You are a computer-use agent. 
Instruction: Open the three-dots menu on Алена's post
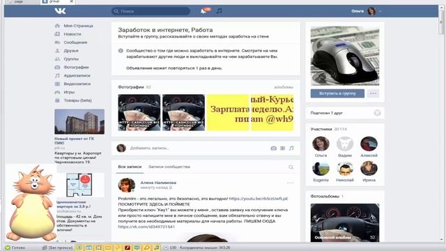point(290,183)
